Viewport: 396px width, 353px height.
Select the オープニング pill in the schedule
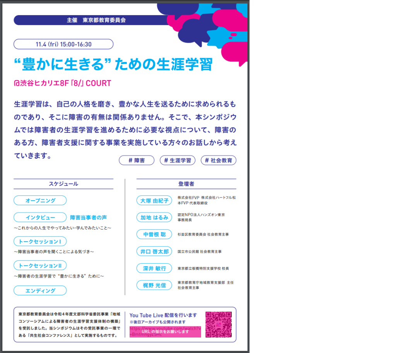(x=40, y=200)
